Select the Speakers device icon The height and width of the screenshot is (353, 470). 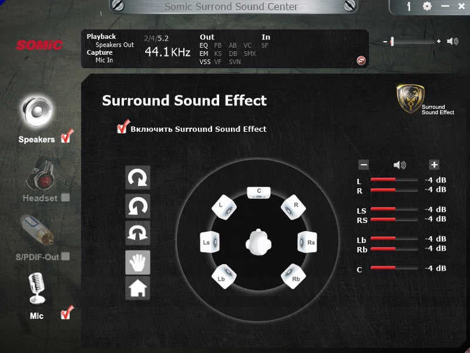click(37, 111)
